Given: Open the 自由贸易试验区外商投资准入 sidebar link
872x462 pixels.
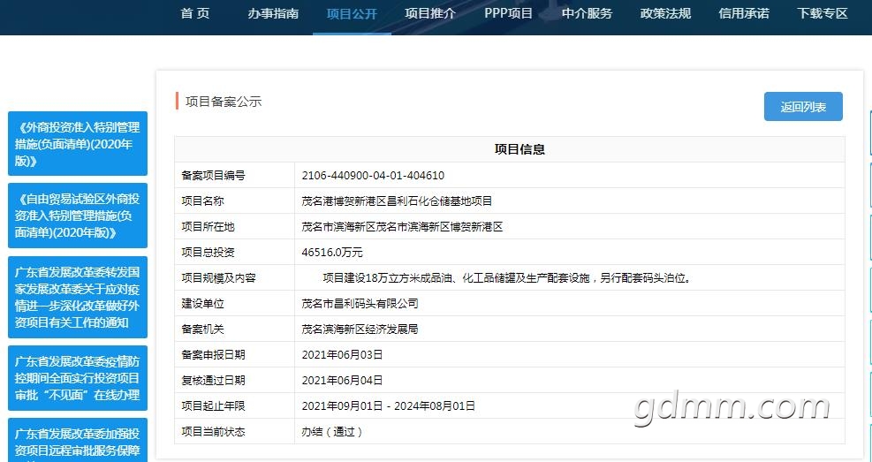Looking at the screenshot, I should 77,216.
